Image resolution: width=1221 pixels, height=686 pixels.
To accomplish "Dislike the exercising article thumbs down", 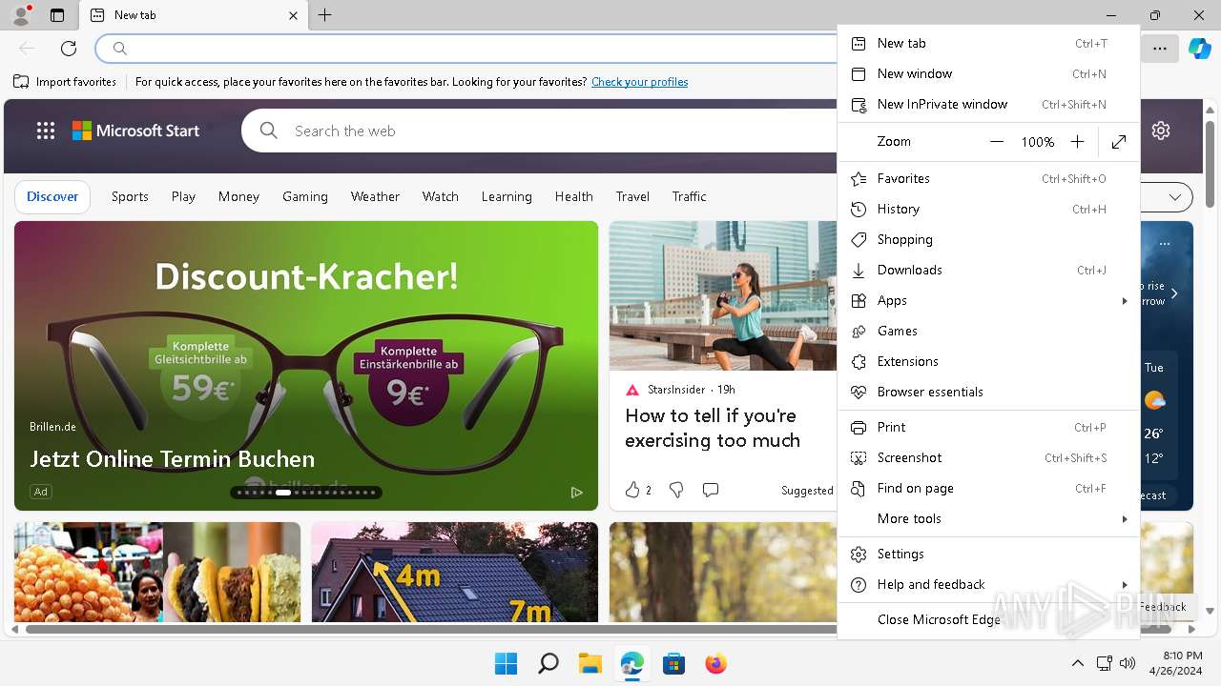I will [x=676, y=490].
